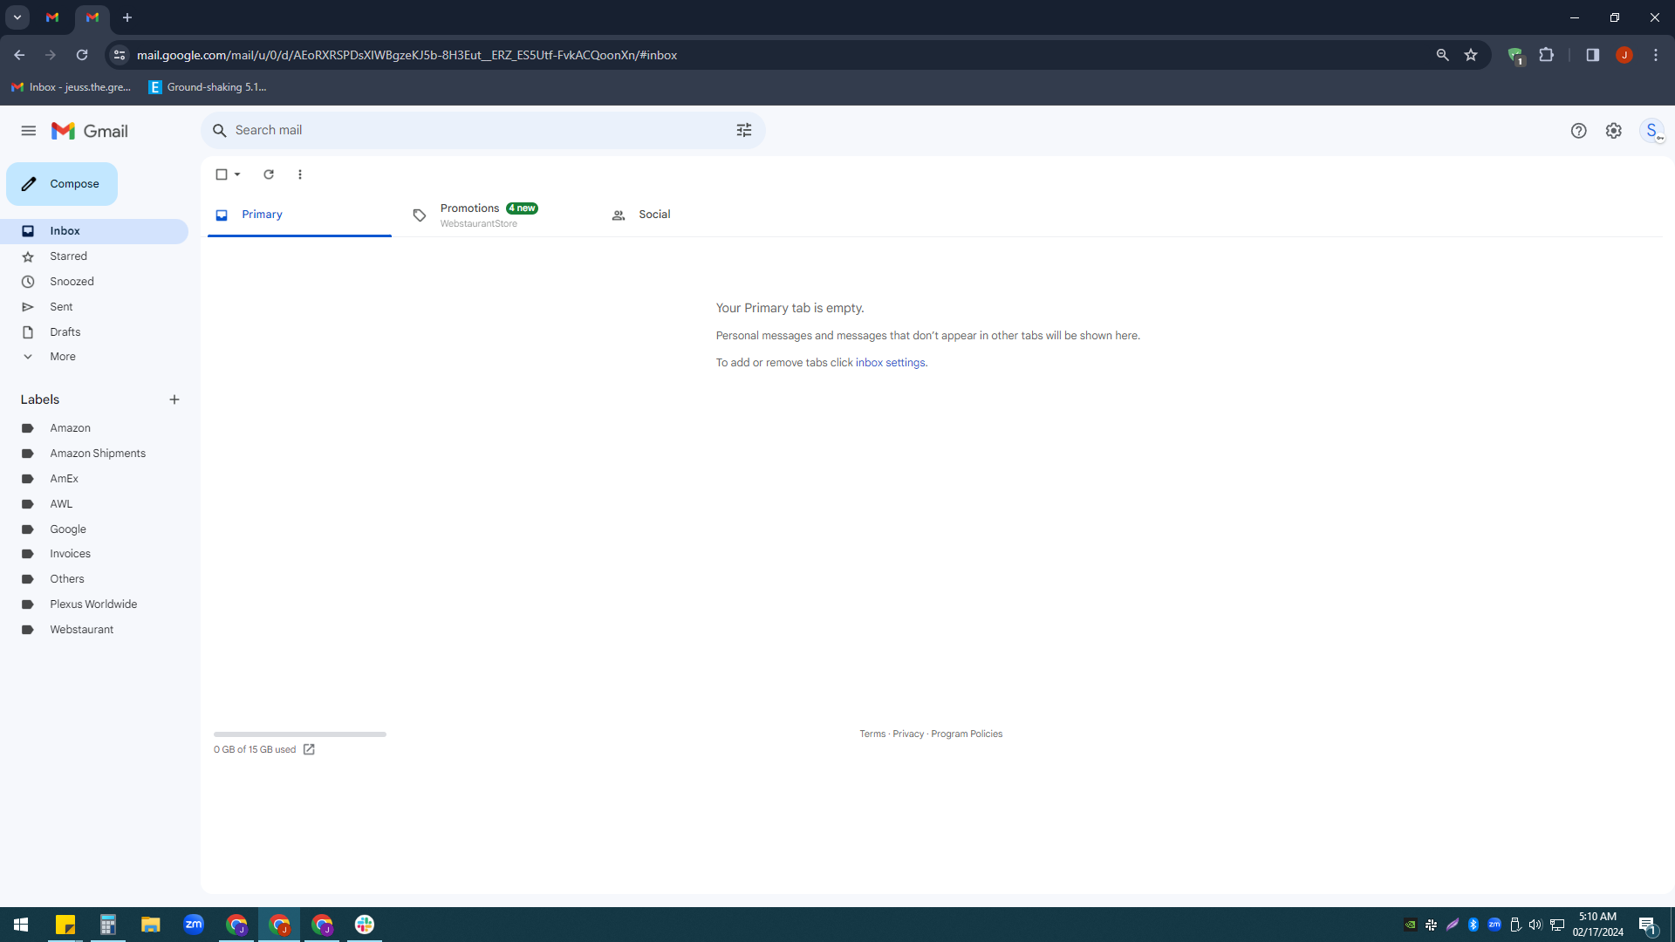This screenshot has width=1675, height=942.
Task: Tick the select-all messages checkbox
Action: (x=222, y=174)
